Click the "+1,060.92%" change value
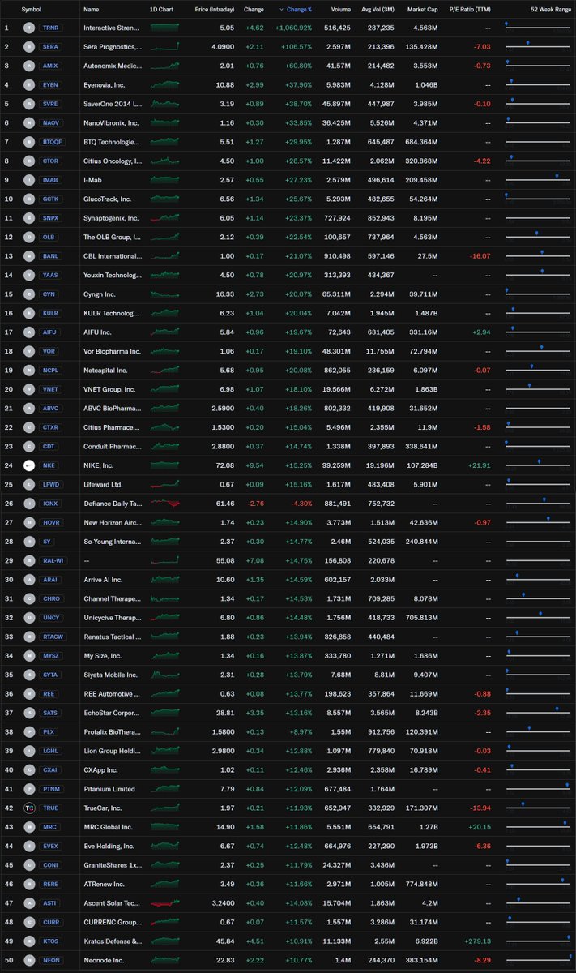 [293, 28]
